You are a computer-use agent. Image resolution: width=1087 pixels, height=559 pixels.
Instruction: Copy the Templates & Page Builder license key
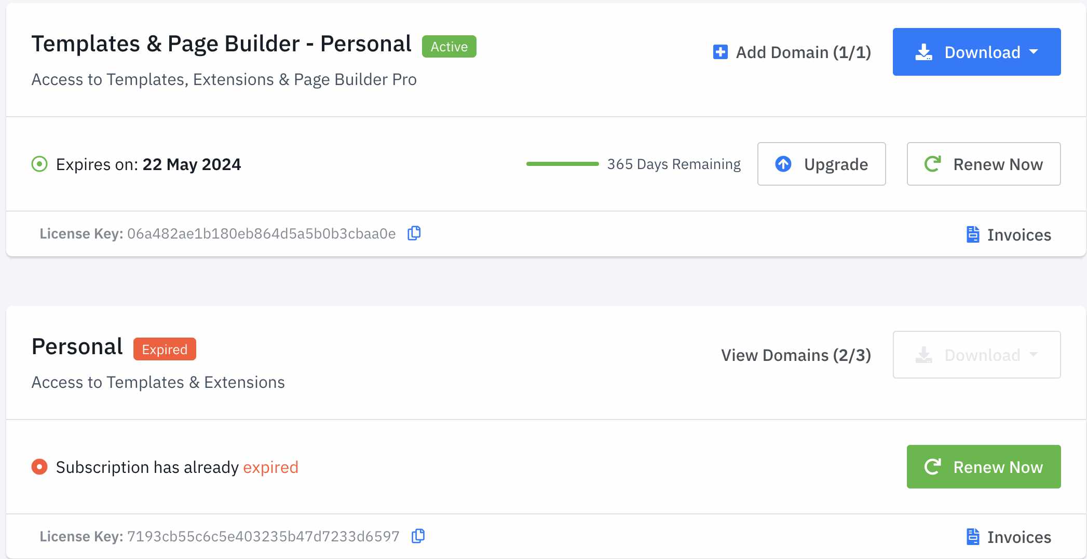pyautogui.click(x=414, y=233)
